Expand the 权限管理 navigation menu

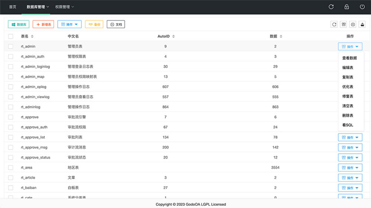65,7
